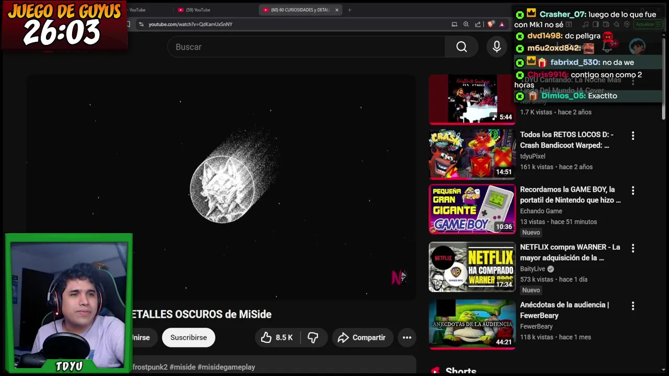
Task: Click the #miside hashtag
Action: (182, 367)
